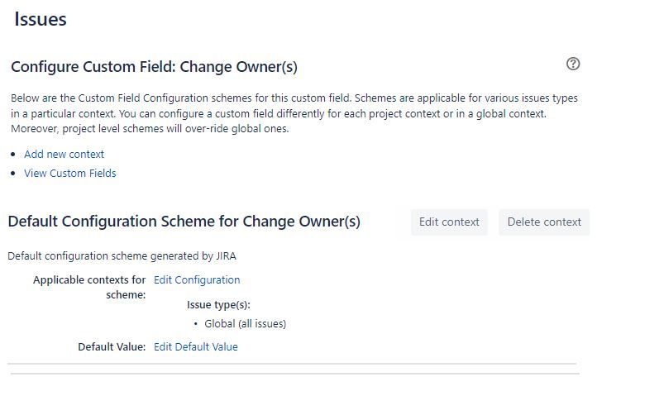Click the Edit Default Value link
This screenshot has width=664, height=396.
[x=196, y=347]
